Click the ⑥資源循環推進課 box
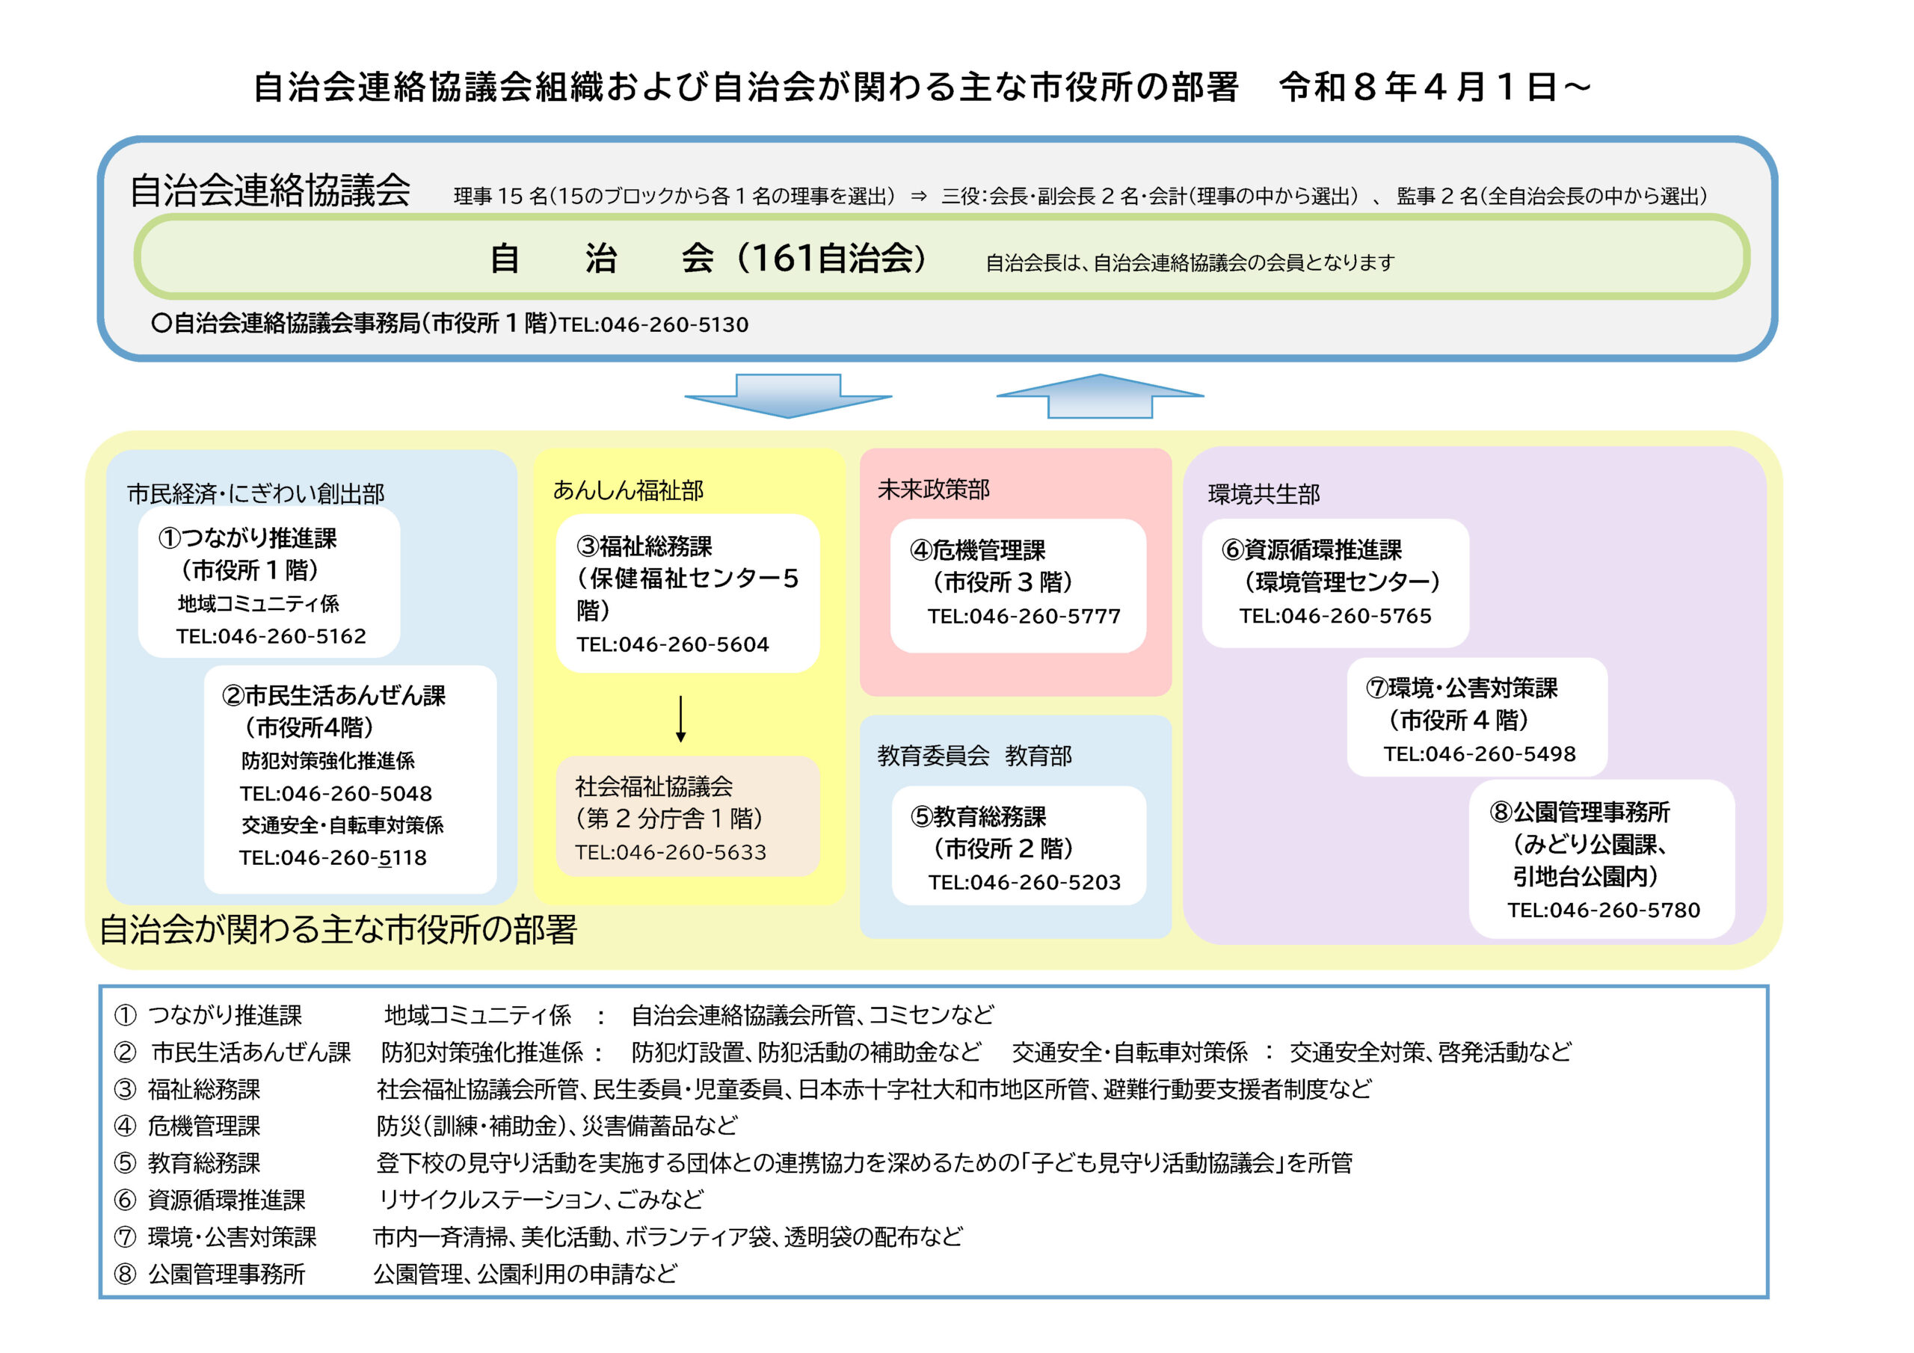Image resolution: width=1914 pixels, height=1353 pixels. click(x=1335, y=583)
